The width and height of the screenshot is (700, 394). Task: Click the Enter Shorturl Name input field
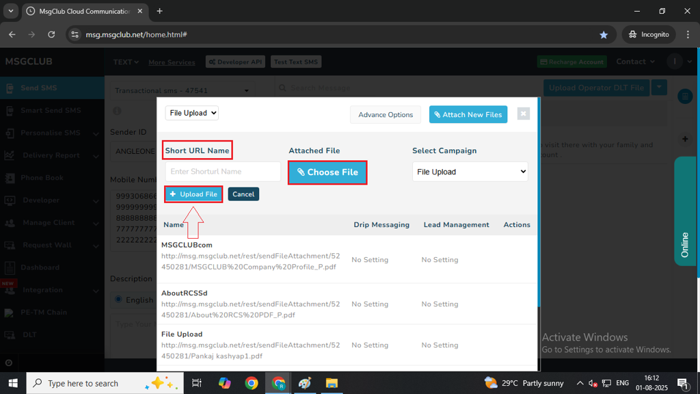pyautogui.click(x=223, y=172)
